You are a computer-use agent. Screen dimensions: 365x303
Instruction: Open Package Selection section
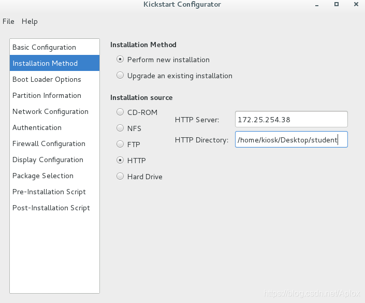click(54, 176)
